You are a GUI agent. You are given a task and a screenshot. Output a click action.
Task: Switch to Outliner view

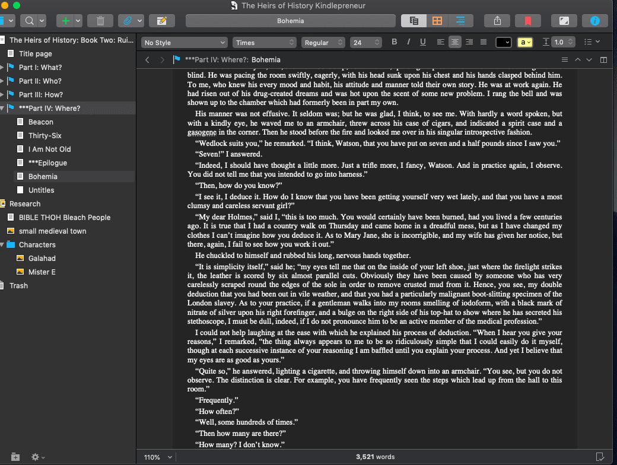tap(461, 20)
